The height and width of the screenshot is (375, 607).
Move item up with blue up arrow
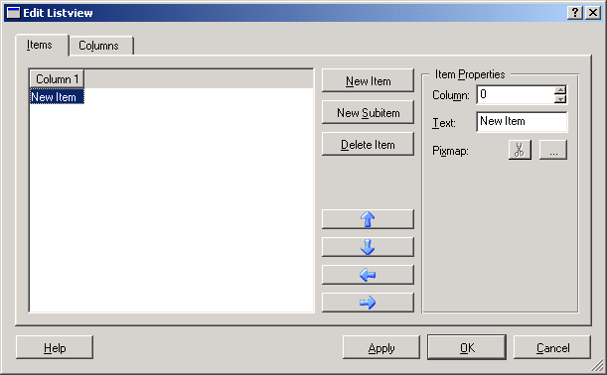368,219
